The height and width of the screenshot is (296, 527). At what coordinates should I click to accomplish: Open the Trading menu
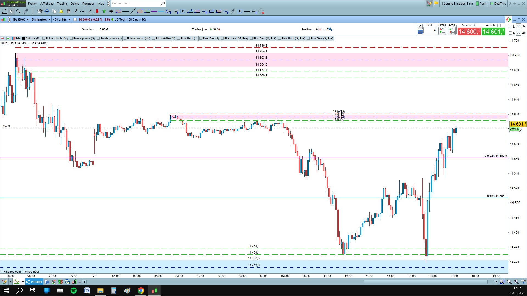(62, 4)
